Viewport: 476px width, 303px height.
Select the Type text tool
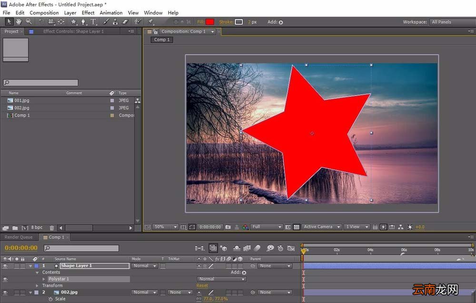(93, 22)
